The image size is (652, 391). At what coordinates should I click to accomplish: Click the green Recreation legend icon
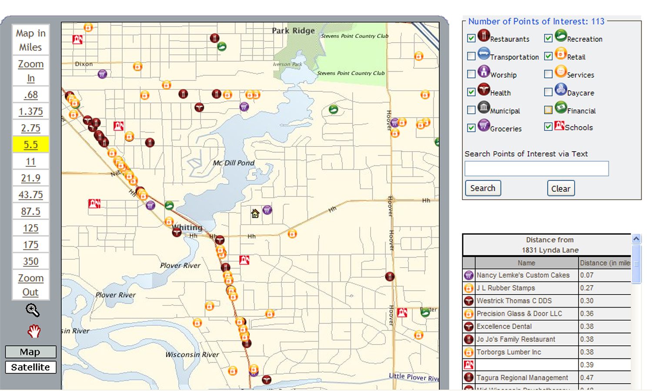pyautogui.click(x=561, y=35)
